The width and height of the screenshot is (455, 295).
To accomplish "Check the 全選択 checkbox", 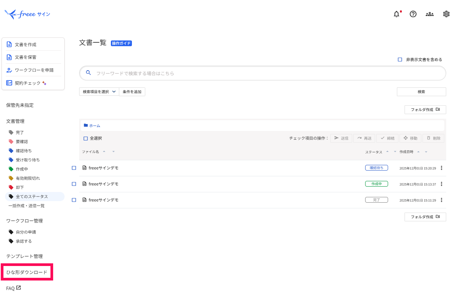I will [x=86, y=139].
